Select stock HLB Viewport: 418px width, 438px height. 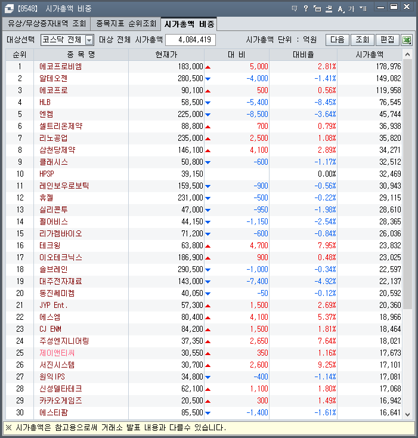click(45, 102)
